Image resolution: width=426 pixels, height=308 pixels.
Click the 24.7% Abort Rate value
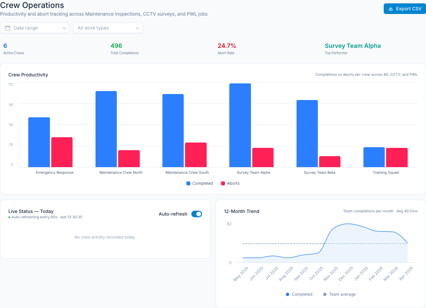pos(227,46)
